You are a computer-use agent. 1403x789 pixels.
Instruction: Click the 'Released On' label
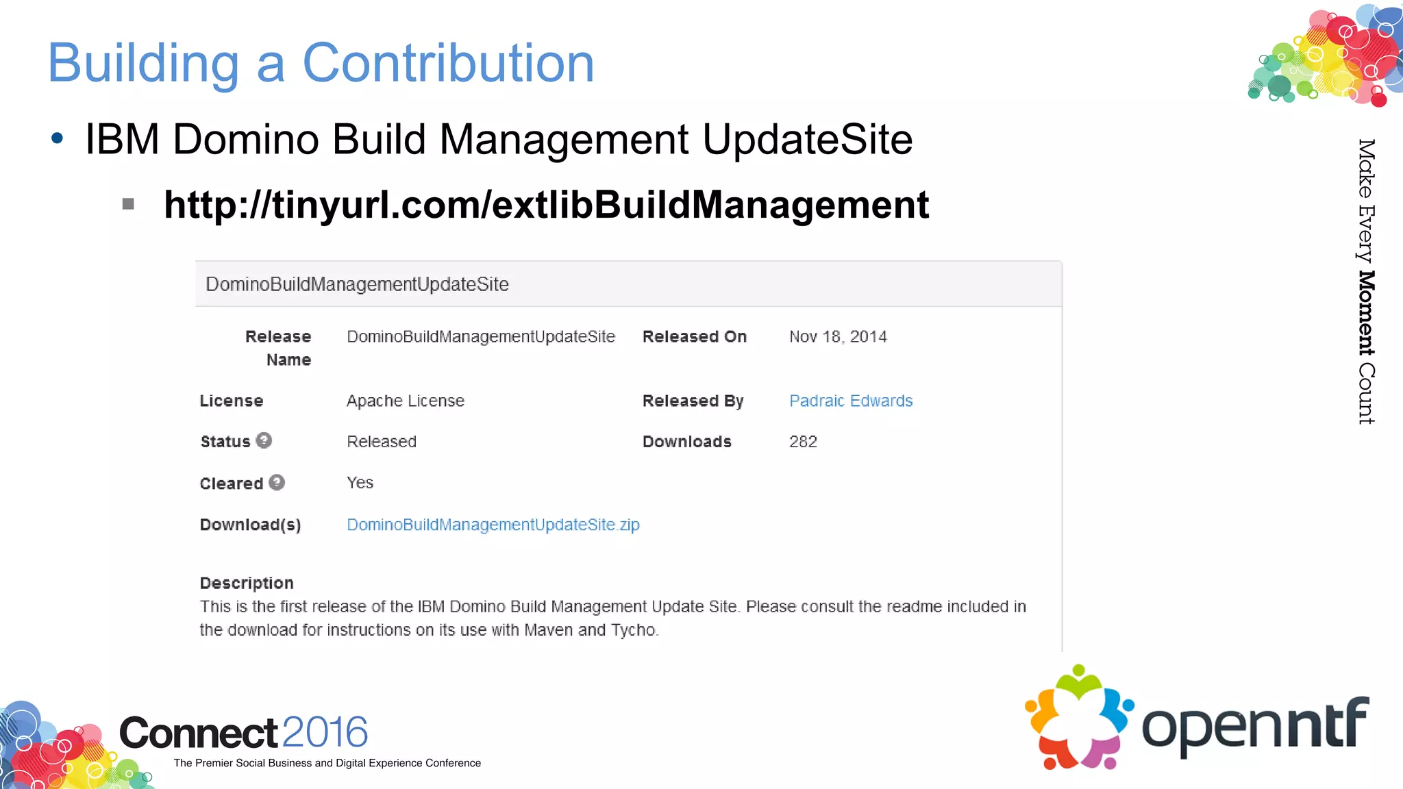pos(695,336)
